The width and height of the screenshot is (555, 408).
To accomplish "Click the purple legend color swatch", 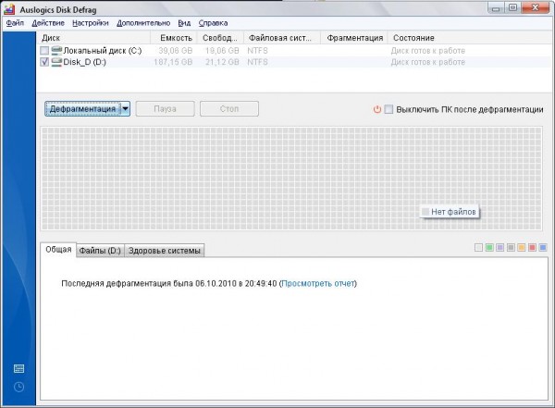I will pos(499,248).
